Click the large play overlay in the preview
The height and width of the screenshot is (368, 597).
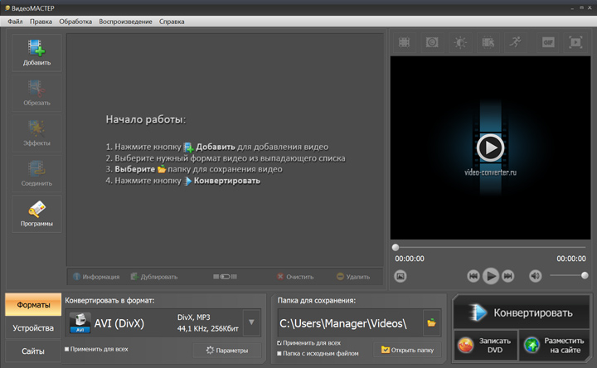[x=490, y=148]
